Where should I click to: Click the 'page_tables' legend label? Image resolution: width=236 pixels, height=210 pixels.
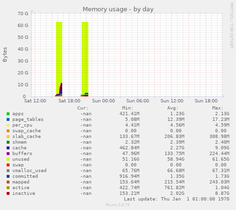(28, 119)
